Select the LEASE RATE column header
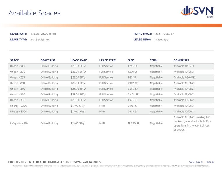This screenshot has width=222, height=171. click(x=79, y=60)
